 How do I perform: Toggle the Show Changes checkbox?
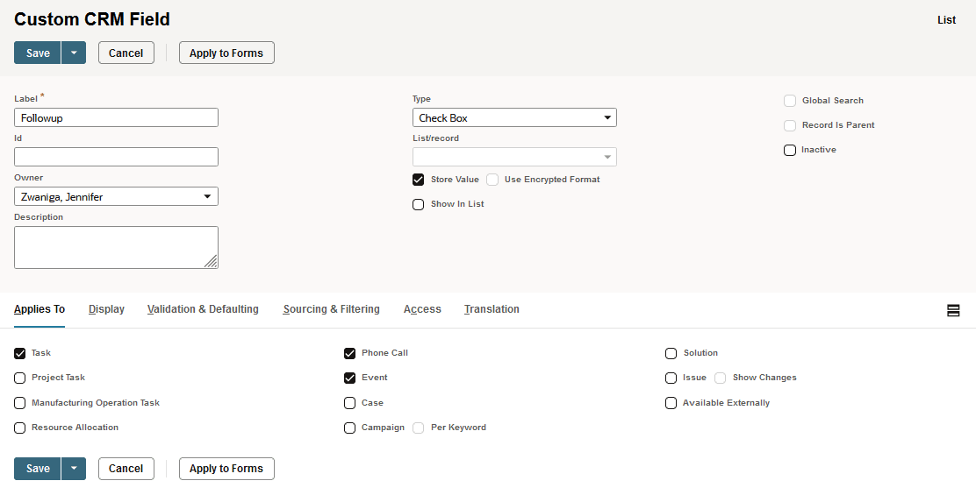click(x=721, y=378)
